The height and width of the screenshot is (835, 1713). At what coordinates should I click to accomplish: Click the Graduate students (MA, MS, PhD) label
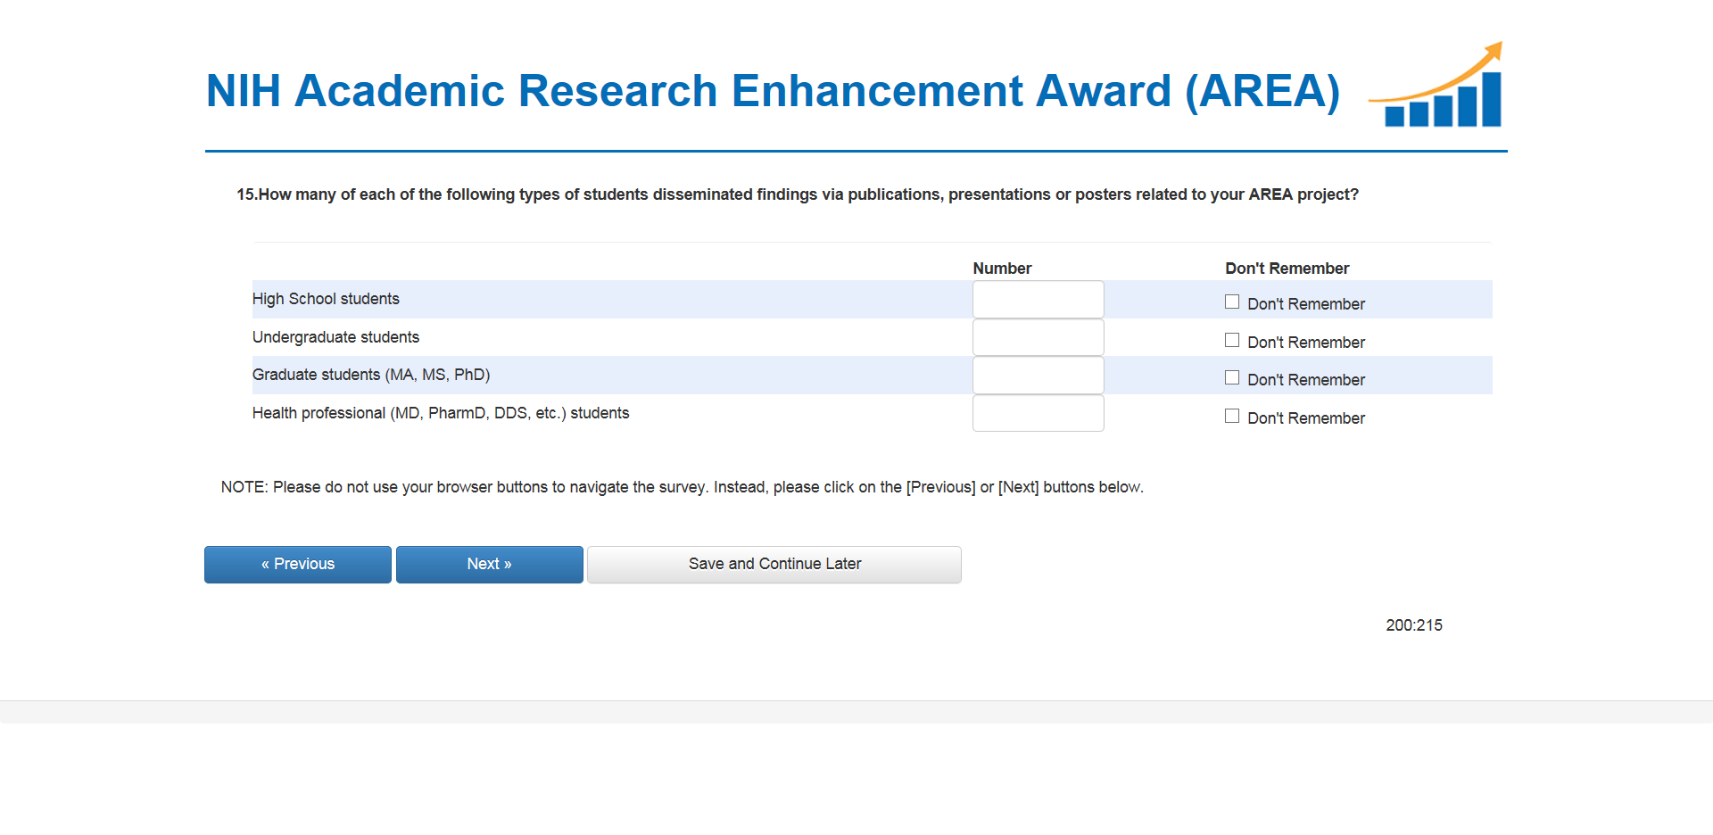pyautogui.click(x=371, y=375)
